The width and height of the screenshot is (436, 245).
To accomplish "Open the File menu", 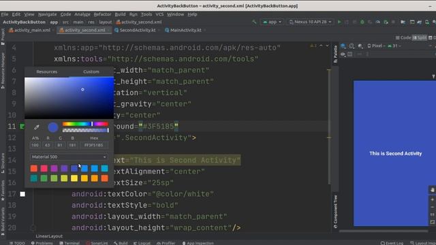I will pos(5,14).
